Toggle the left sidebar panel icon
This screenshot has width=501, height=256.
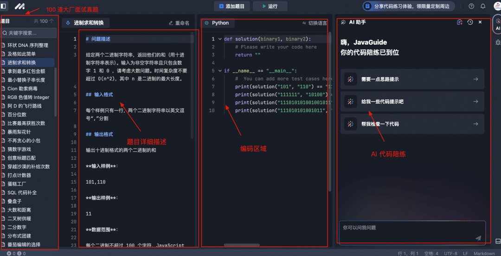[x=4, y=6]
